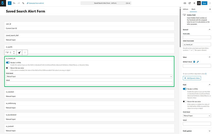Select the ss_zustand field block
The height and width of the screenshot is (134, 212).
[x=89, y=128]
